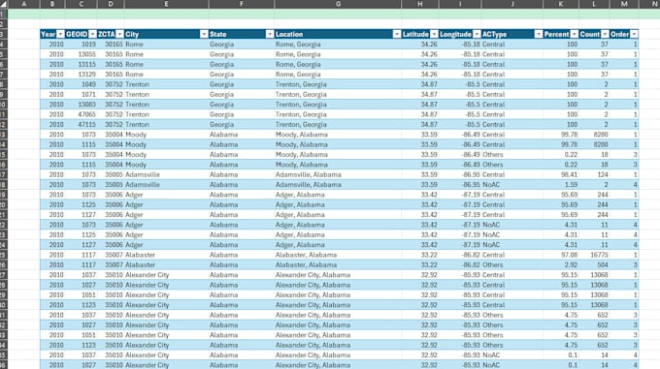Screen dimensions: 660x369
Task: Select the Percent cell 2.92
Action: pyautogui.click(x=561, y=265)
